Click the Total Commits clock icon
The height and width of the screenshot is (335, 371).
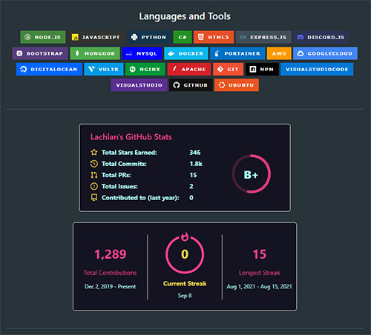tap(94, 164)
